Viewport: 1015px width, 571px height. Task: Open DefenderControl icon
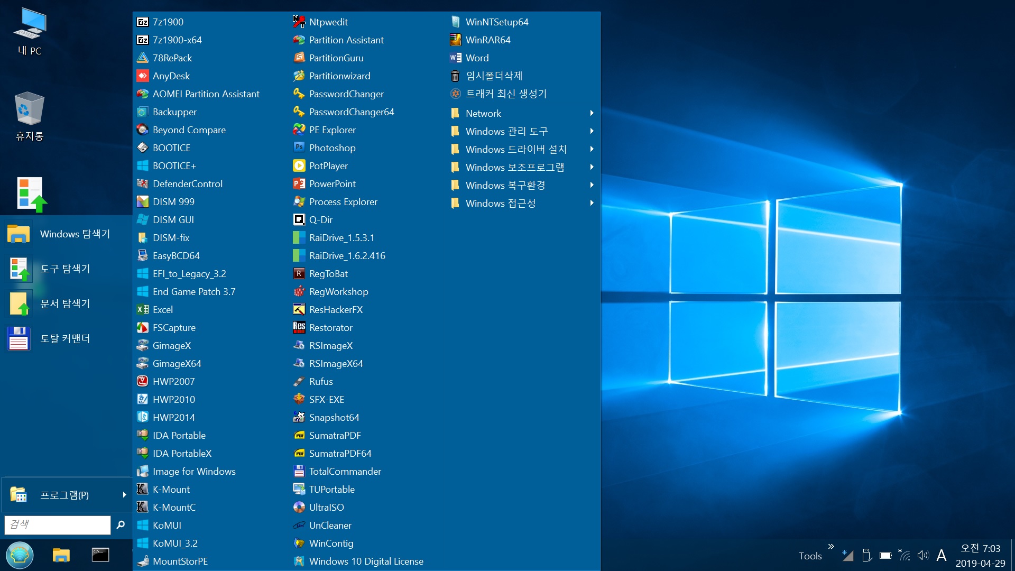pos(143,183)
